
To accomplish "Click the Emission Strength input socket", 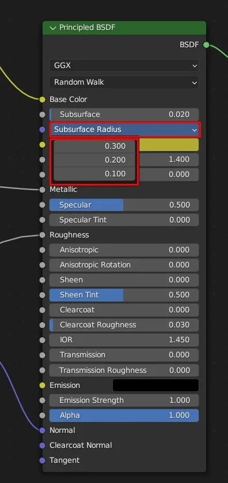I will click(43, 401).
